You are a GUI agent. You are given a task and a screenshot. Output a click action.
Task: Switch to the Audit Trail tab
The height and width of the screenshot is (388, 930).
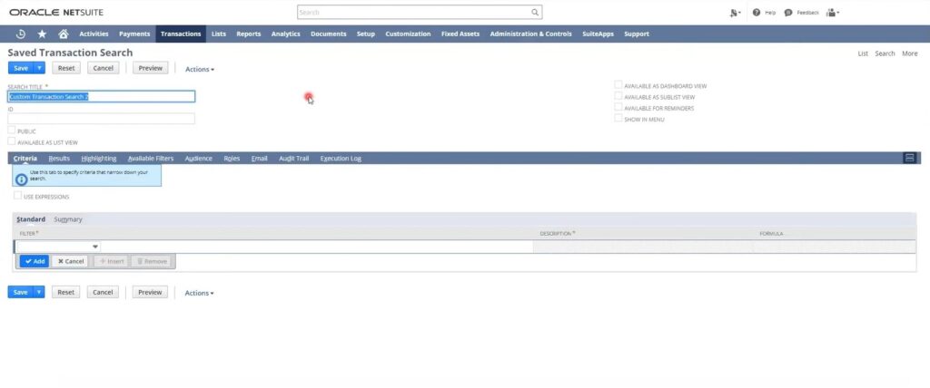coord(294,158)
